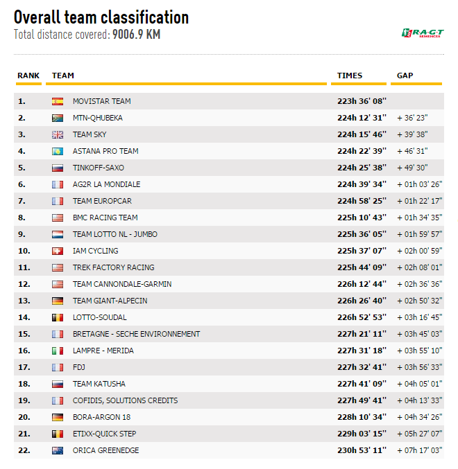Image resolution: width=458 pixels, height=469 pixels.
Task: Select the TEAM column header
Action: (x=63, y=76)
